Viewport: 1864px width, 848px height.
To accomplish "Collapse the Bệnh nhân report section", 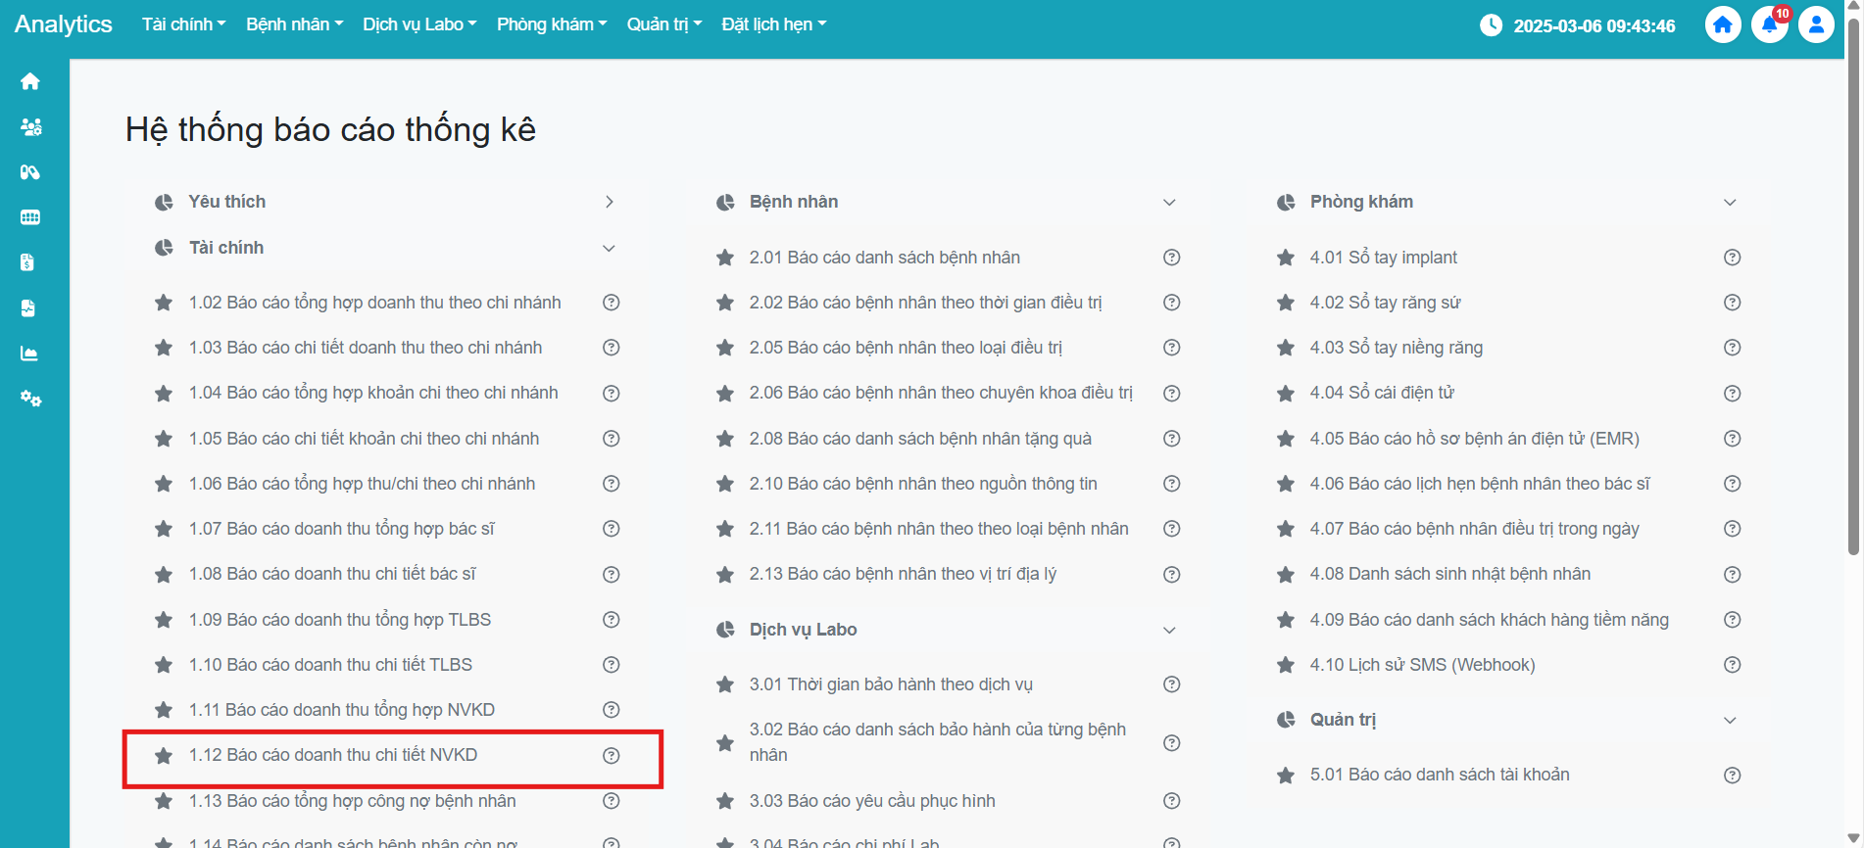I will click(1168, 202).
